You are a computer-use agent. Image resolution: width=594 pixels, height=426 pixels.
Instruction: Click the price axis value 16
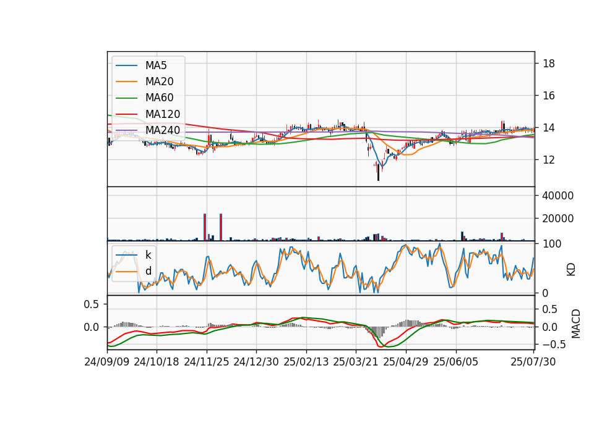(549, 96)
